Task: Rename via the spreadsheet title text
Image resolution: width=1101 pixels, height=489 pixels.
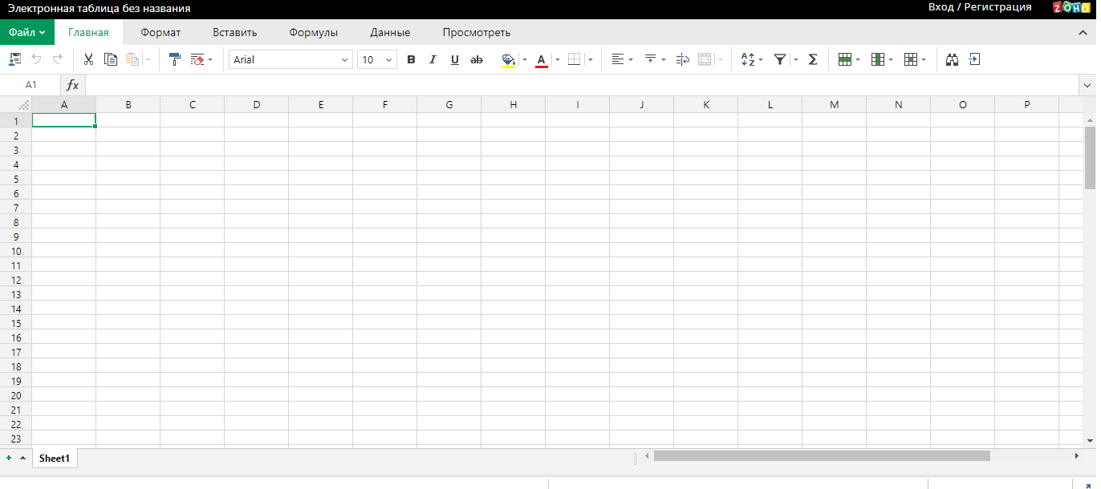Action: (100, 9)
